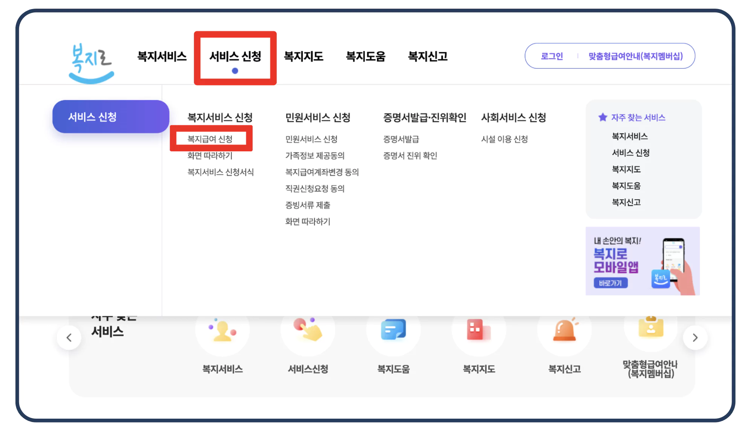
Task: Open 증명서 진위 확인
Action: click(410, 156)
